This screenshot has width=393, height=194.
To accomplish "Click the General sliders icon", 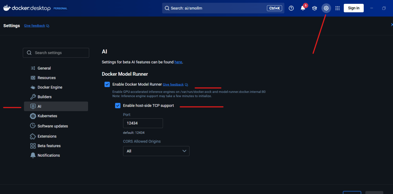I will (x=33, y=68).
